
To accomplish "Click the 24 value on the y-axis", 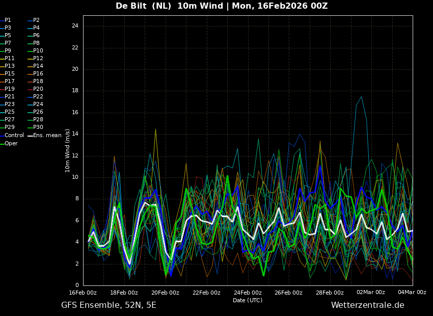I will pos(75,26).
